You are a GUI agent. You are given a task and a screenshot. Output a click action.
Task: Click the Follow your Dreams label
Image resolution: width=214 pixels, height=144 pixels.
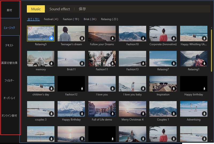[102, 44]
